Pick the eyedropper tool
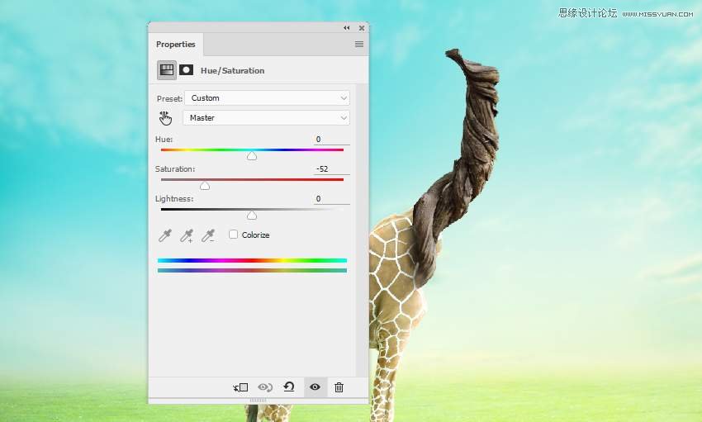Image resolution: width=702 pixels, height=422 pixels. (x=165, y=235)
